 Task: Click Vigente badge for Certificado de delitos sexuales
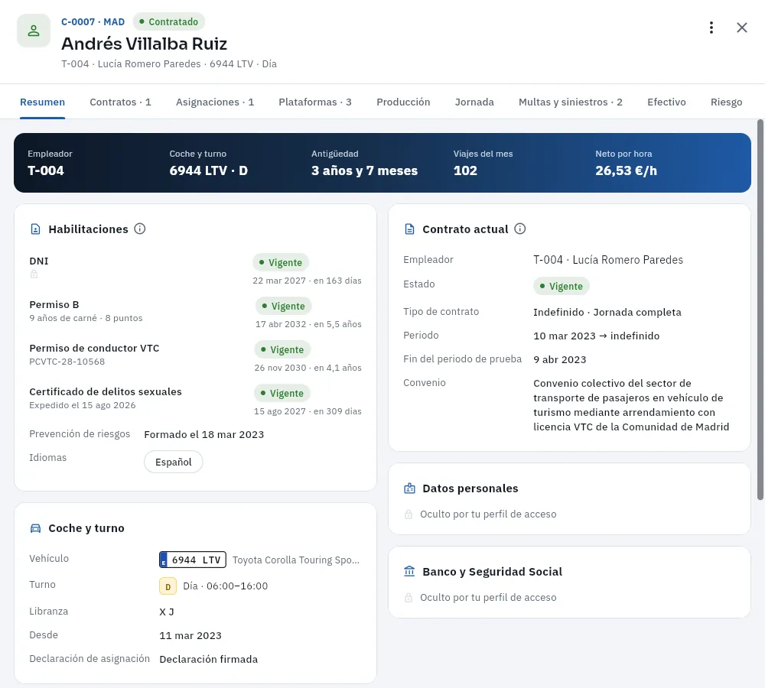(282, 393)
